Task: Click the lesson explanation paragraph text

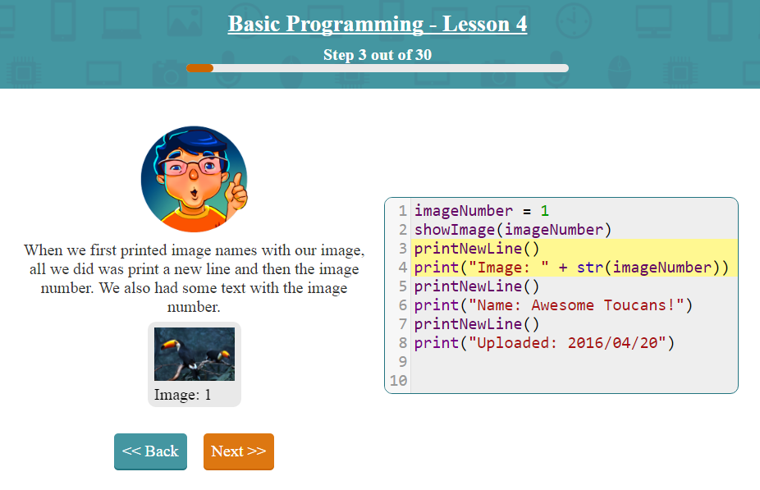Action: [195, 278]
